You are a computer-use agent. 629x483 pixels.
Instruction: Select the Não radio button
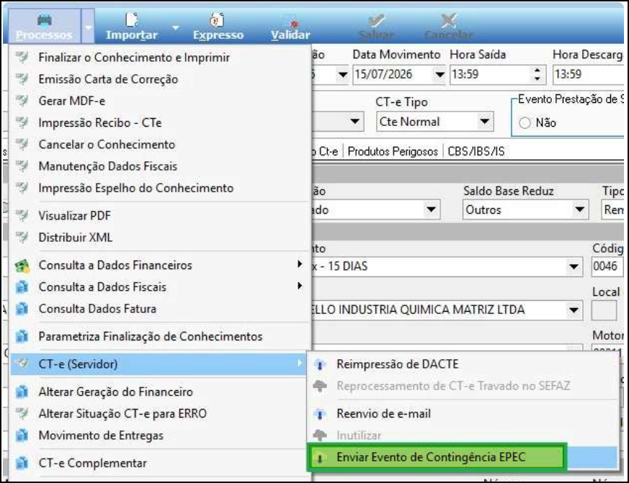525,122
